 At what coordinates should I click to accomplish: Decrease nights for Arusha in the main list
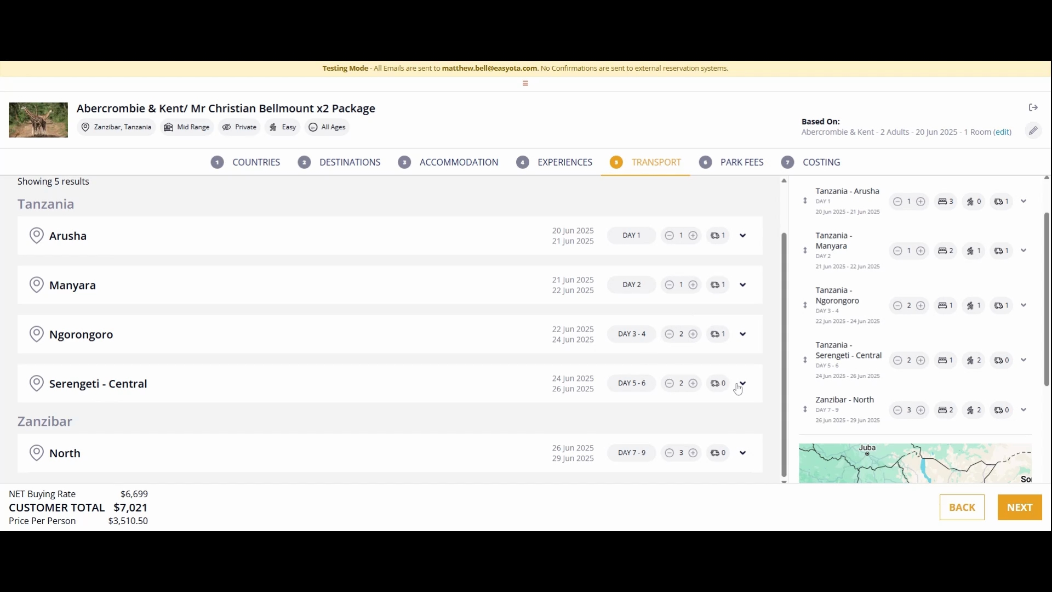(x=670, y=236)
